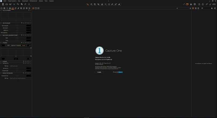Click the bright Undo arrow icon
The width and height of the screenshot is (217, 118).
pyautogui.click(x=22, y=4)
